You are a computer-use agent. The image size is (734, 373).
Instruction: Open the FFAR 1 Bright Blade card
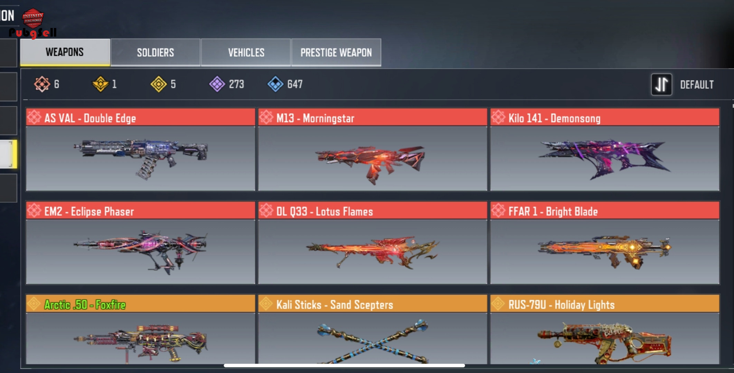tap(605, 243)
